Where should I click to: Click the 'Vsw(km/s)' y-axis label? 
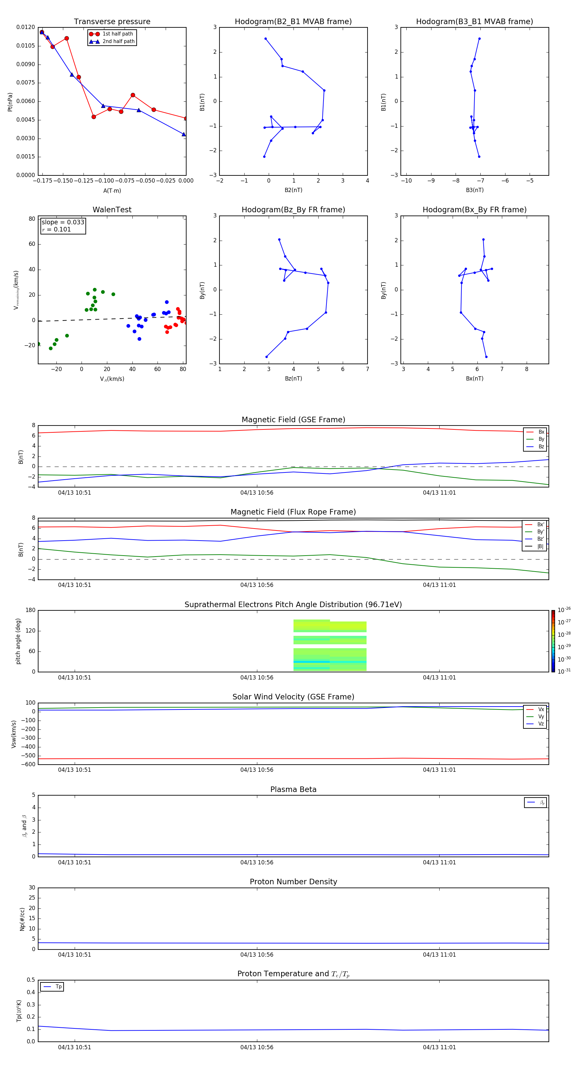(14, 734)
